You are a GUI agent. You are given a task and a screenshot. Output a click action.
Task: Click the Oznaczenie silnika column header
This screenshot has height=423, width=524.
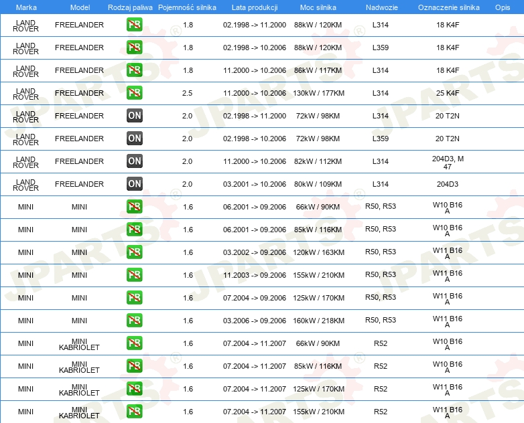448,7
